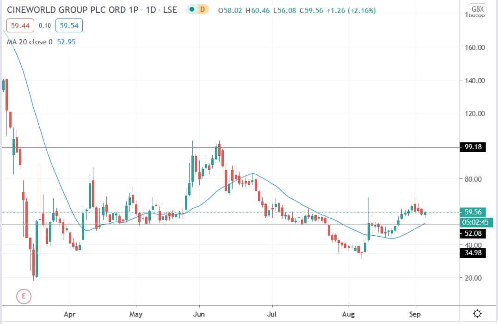Select the 34.98 horizontal line label
Viewport: 498px width, 324px height.
click(473, 253)
